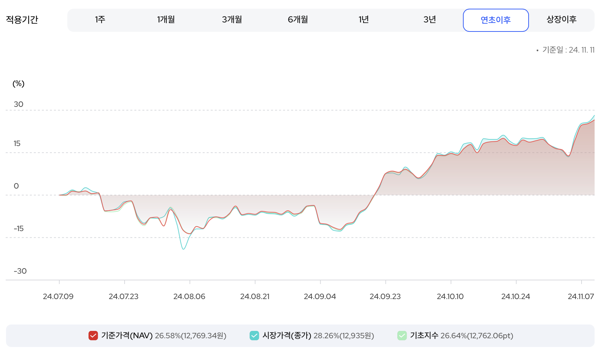Switch to the 1개월 period view
The height and width of the screenshot is (353, 607).
point(166,20)
